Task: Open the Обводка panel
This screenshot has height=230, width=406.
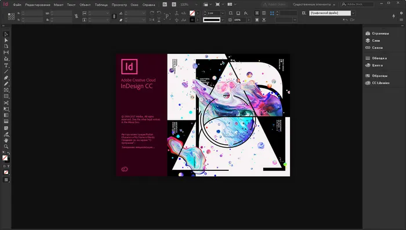Action: coord(376,58)
